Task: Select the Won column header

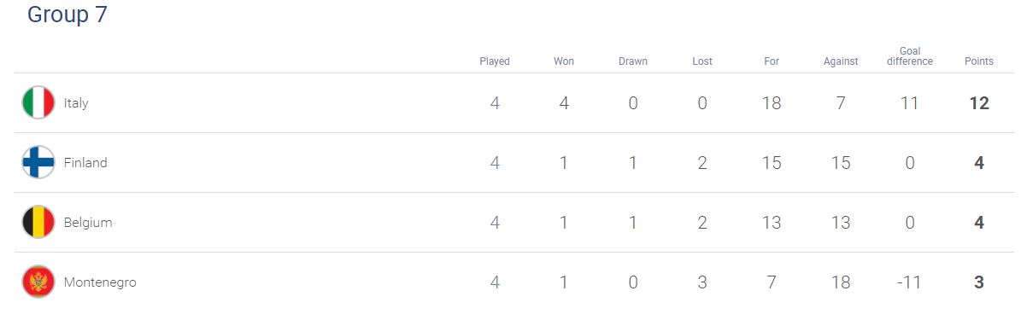Action: (564, 61)
